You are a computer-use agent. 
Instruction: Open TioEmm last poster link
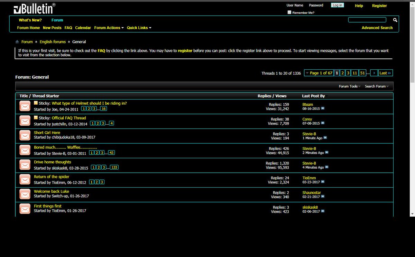click(x=309, y=178)
